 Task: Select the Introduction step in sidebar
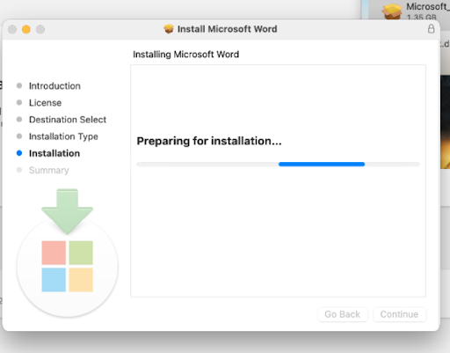54,86
